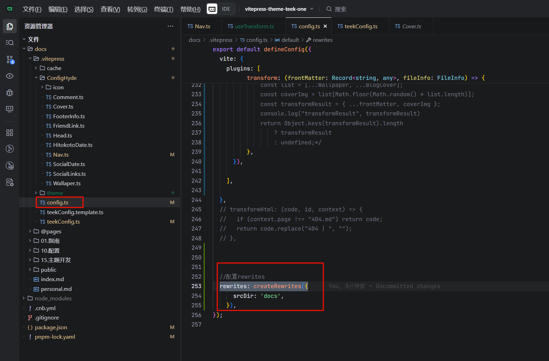
Task: Click the eye-shaped icon in activity bar
Action: pyautogui.click(x=10, y=76)
